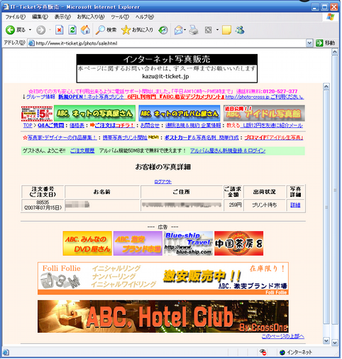
Task: Click the Go arrow next to address bar
Action: click(319, 43)
